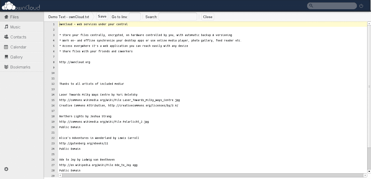The height and width of the screenshot is (179, 371).
Task: Switch to Calendar
Action: (22, 47)
